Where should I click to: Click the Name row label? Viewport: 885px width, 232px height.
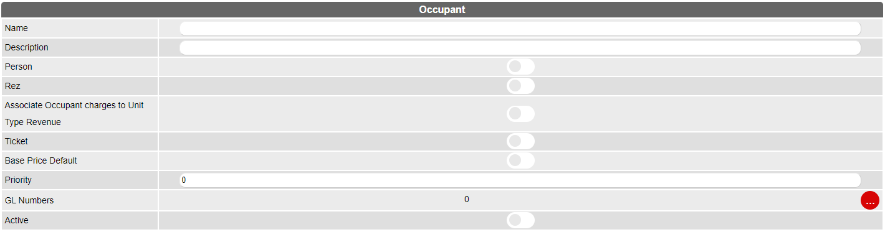tap(16, 29)
